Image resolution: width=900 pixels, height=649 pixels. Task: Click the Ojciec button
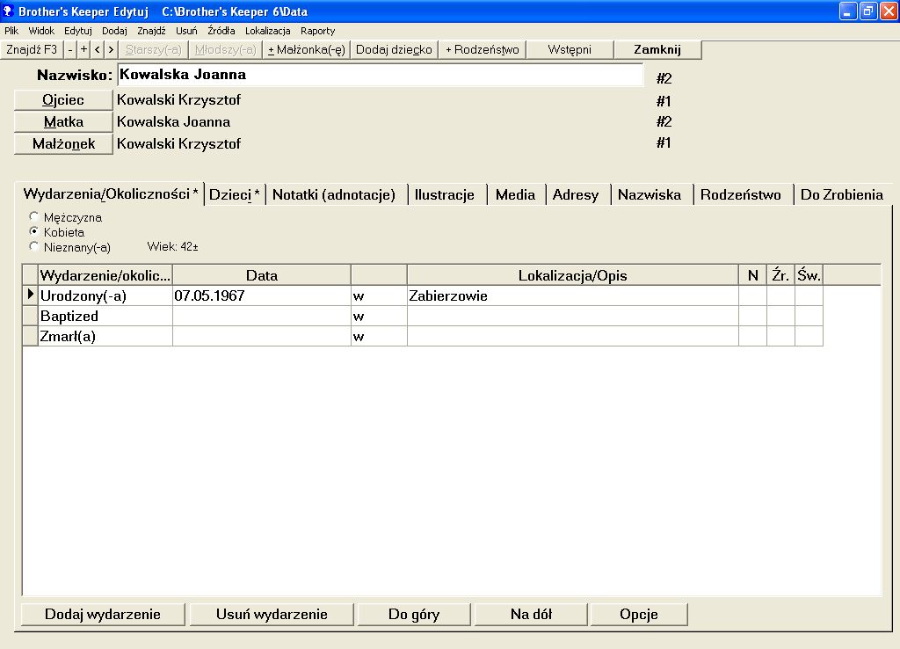pyautogui.click(x=63, y=100)
